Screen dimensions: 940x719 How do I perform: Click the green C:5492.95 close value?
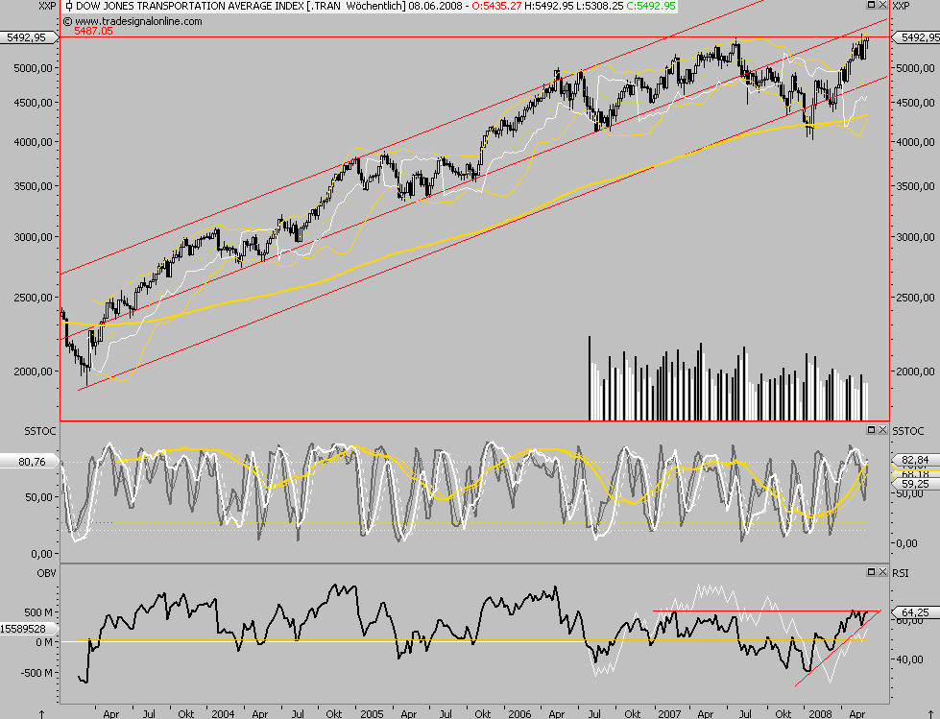tap(651, 6)
